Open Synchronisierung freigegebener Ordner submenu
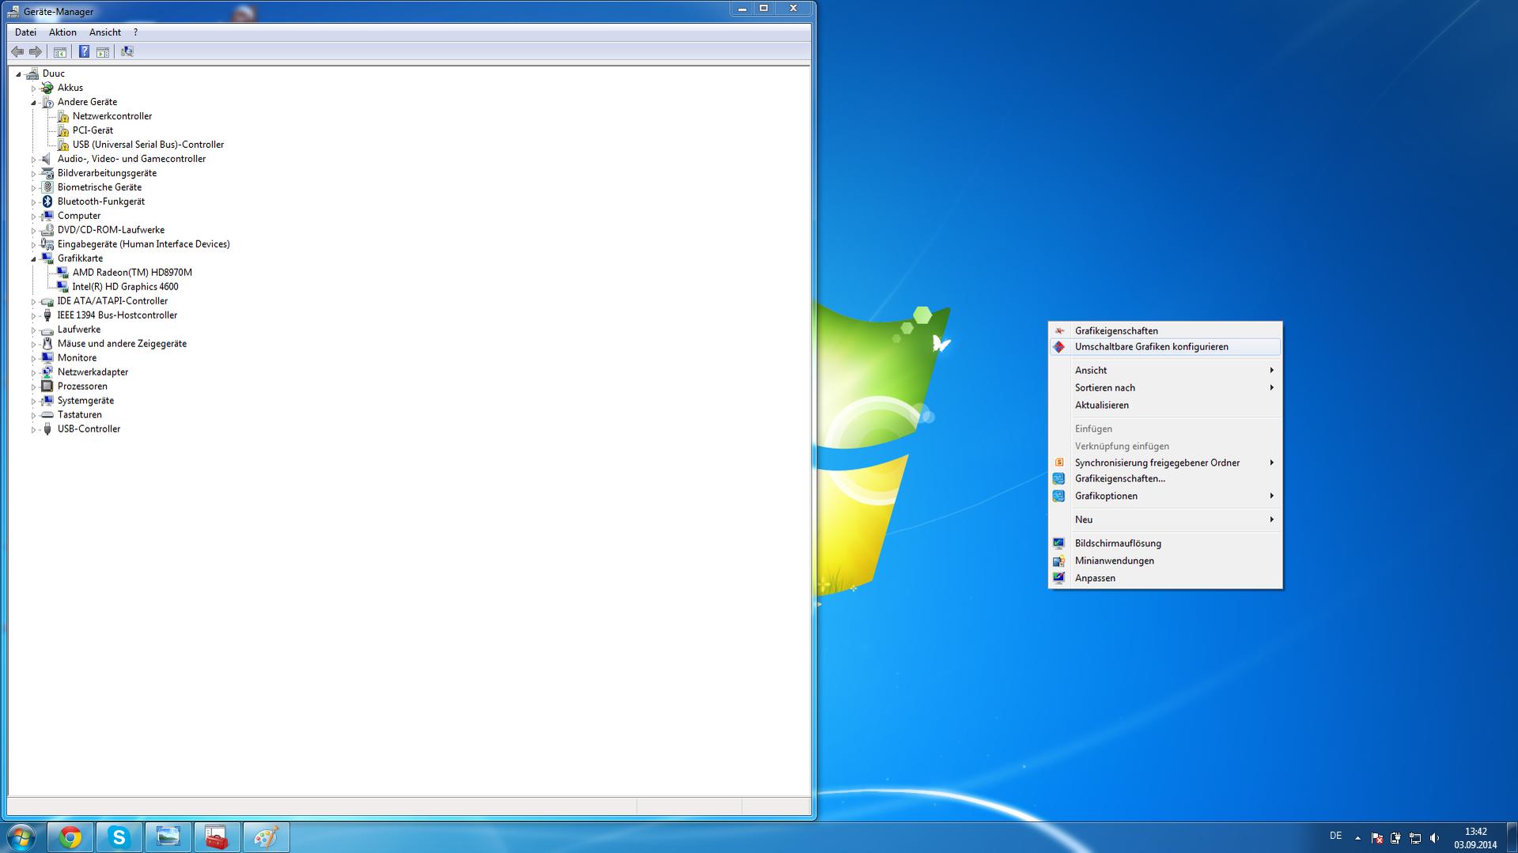Screen dimensions: 1518x853 (x=1164, y=463)
